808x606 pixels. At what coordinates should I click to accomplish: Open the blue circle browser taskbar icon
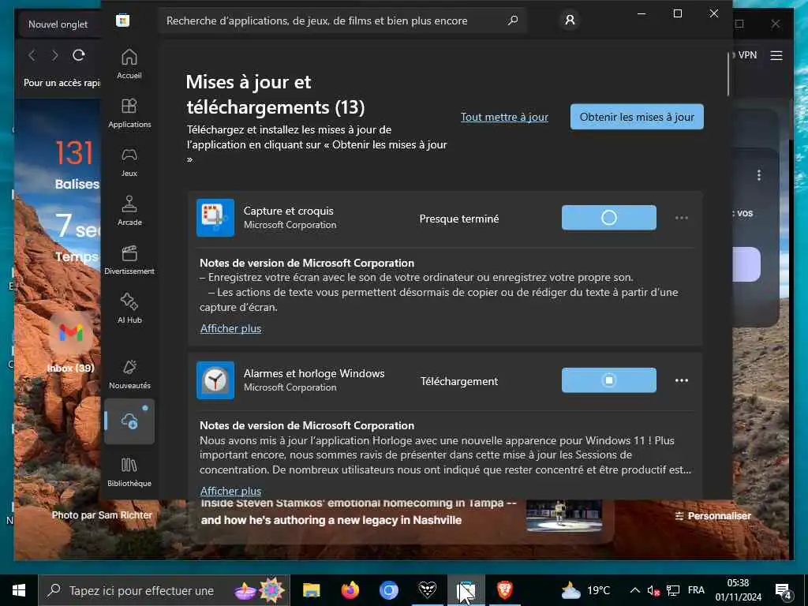388,590
